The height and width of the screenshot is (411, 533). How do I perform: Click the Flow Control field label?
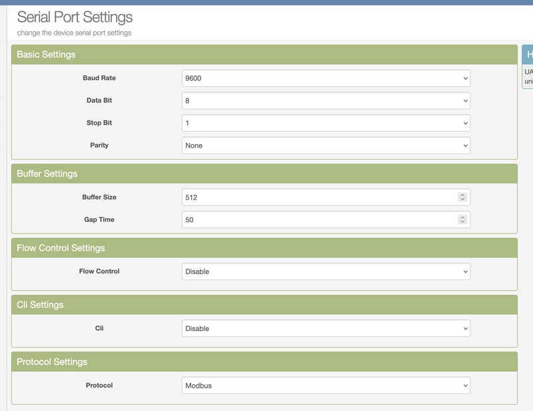(99, 272)
